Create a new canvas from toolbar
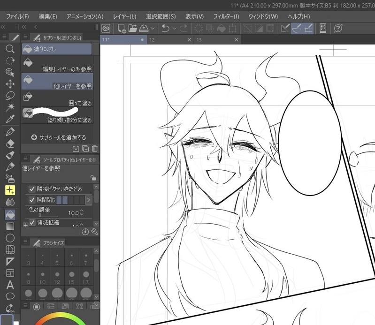 coord(122,29)
